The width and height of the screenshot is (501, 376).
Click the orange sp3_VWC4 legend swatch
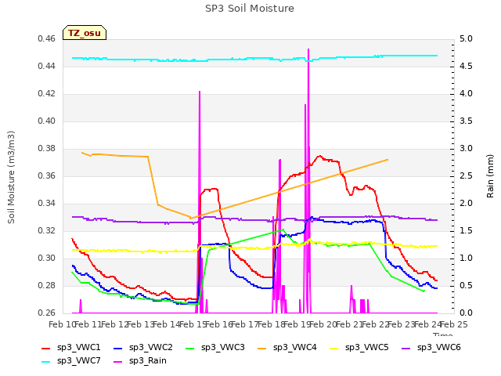pyautogui.click(x=262, y=349)
